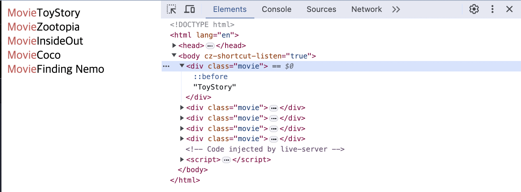The height and width of the screenshot is (192, 521).
Task: Select the ::before pseudo-element node
Action: click(211, 77)
